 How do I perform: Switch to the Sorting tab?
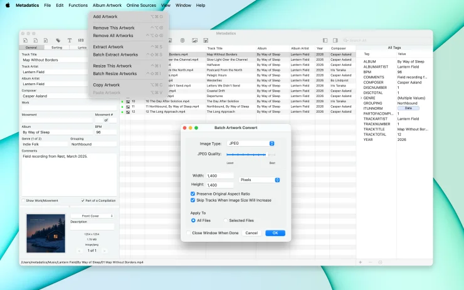coord(57,48)
